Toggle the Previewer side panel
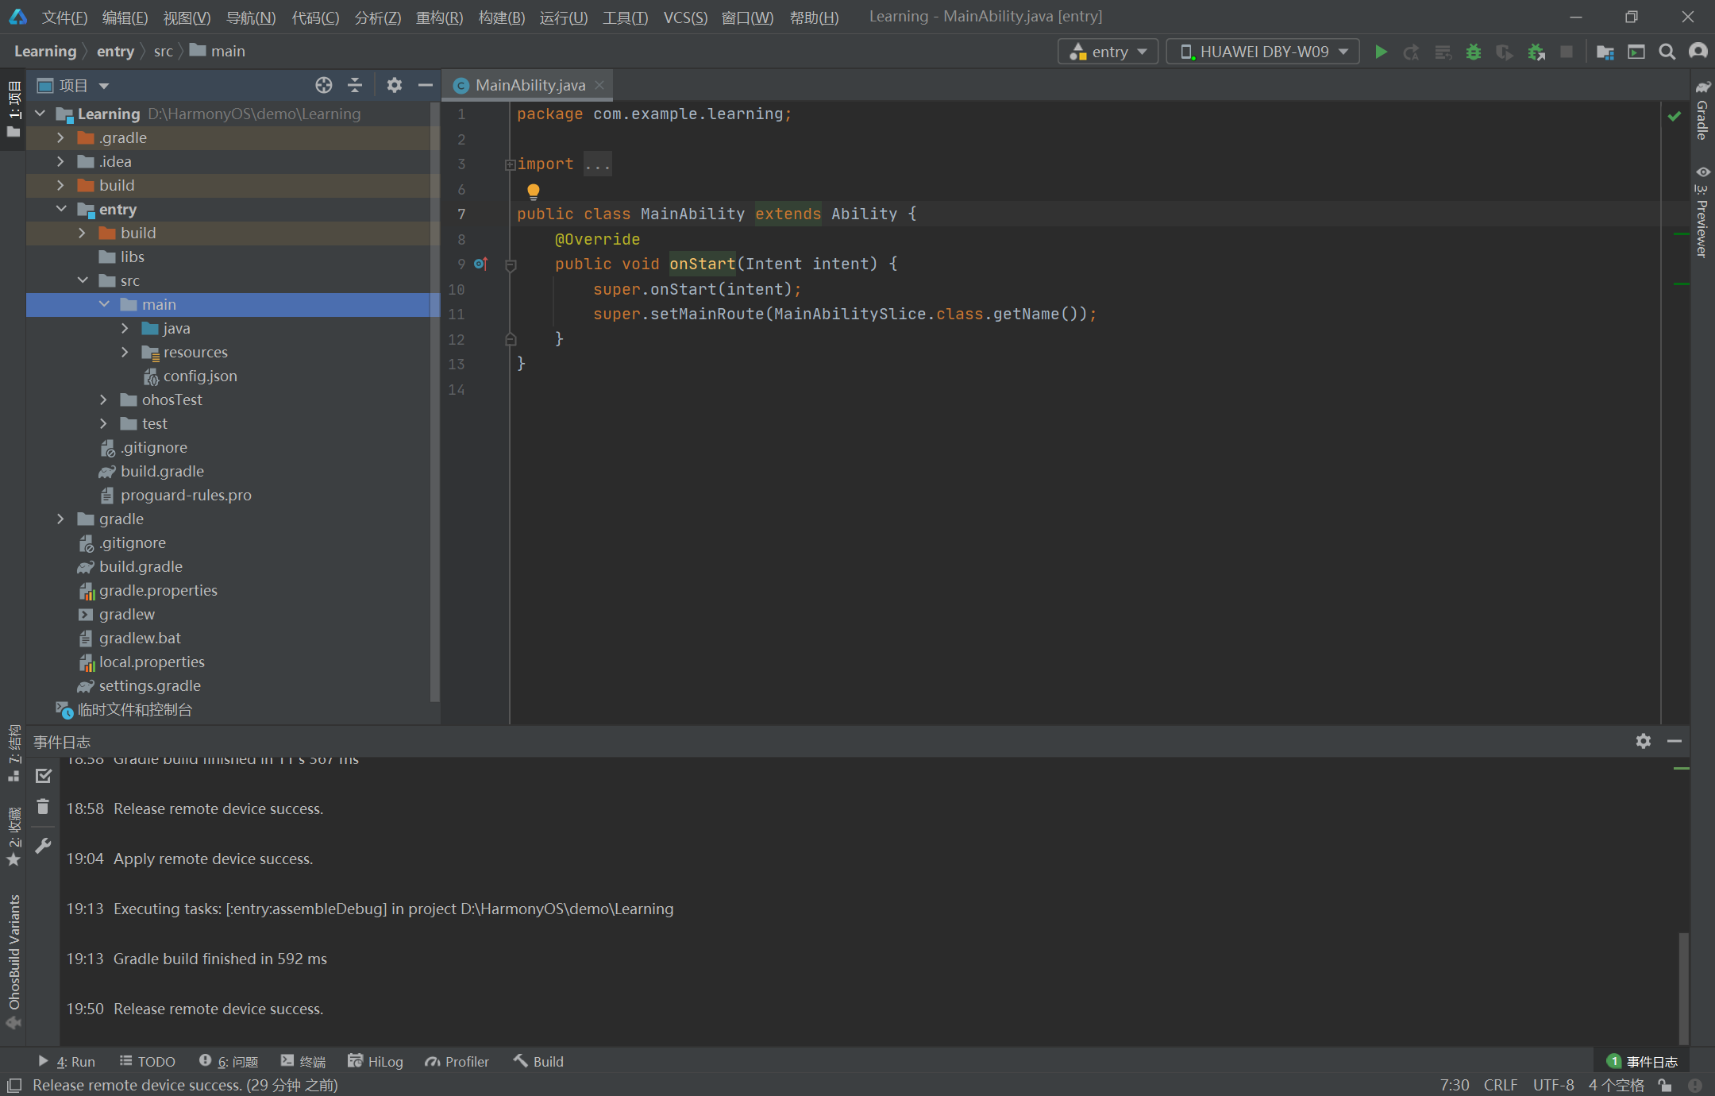 click(x=1702, y=212)
